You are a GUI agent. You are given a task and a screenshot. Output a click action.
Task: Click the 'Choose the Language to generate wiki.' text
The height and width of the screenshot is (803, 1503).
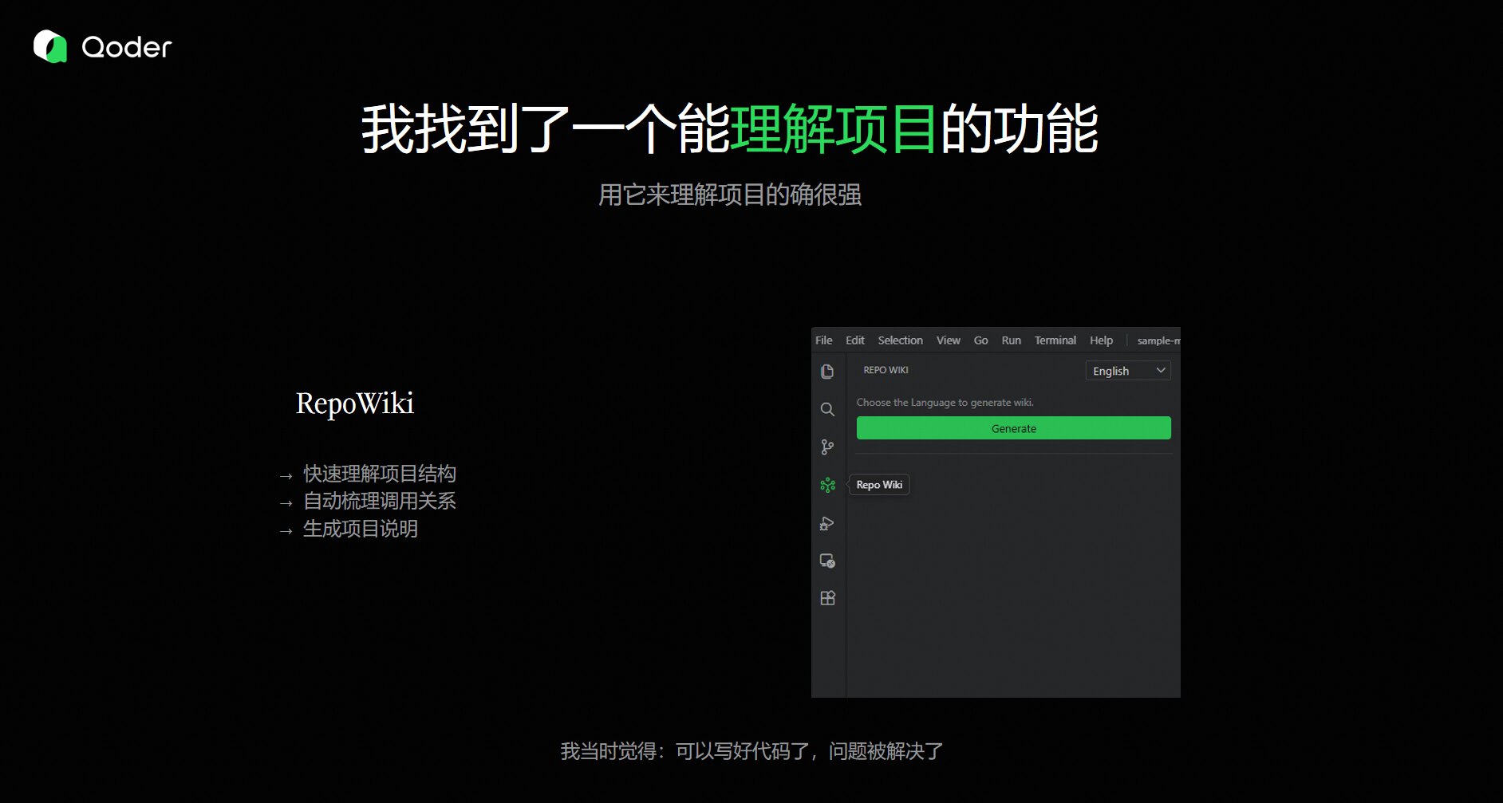tap(945, 403)
